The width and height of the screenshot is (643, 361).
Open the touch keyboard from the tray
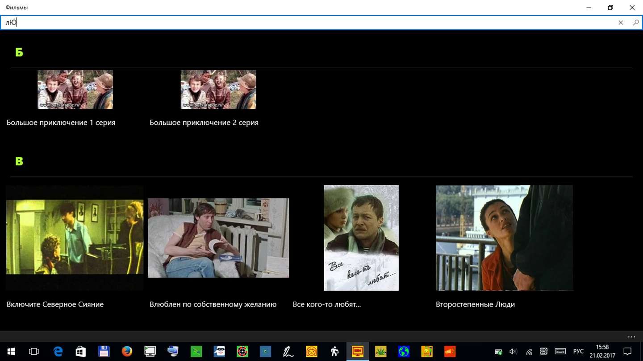point(560,352)
